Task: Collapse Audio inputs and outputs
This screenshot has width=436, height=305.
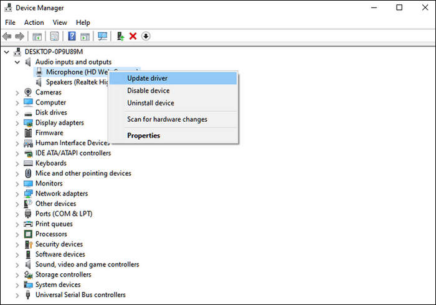Action: pos(17,62)
